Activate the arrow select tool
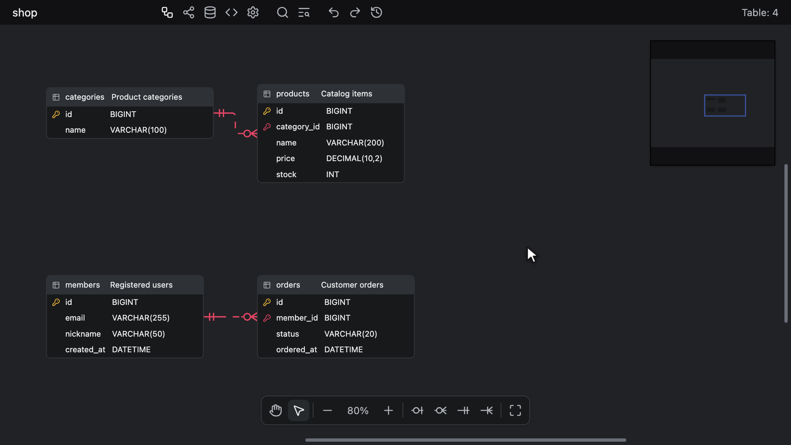Viewport: 791px width, 445px height. click(299, 410)
